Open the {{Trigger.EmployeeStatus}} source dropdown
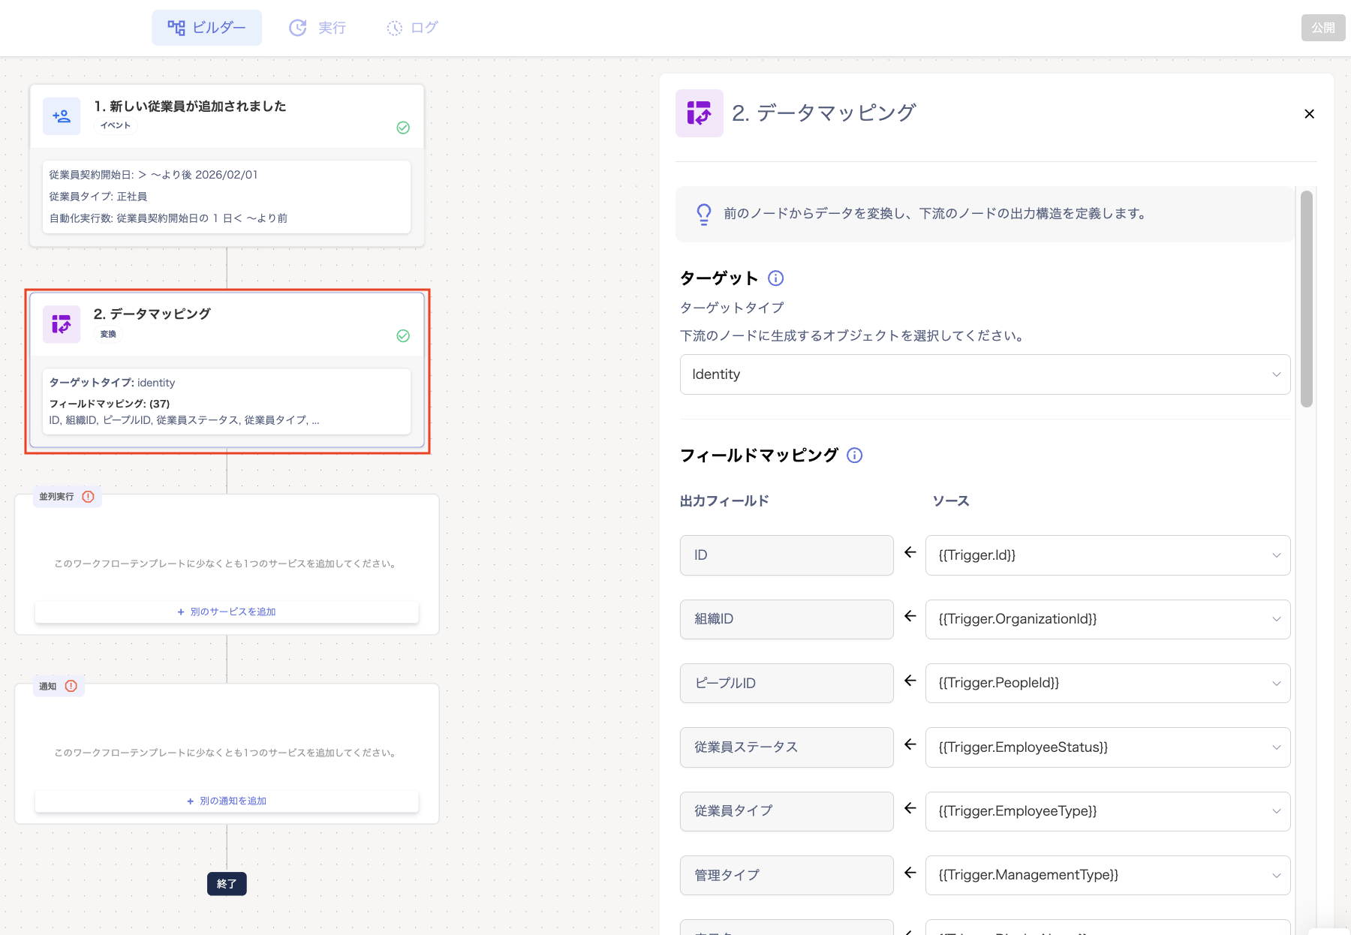Image resolution: width=1351 pixels, height=935 pixels. (x=1108, y=747)
